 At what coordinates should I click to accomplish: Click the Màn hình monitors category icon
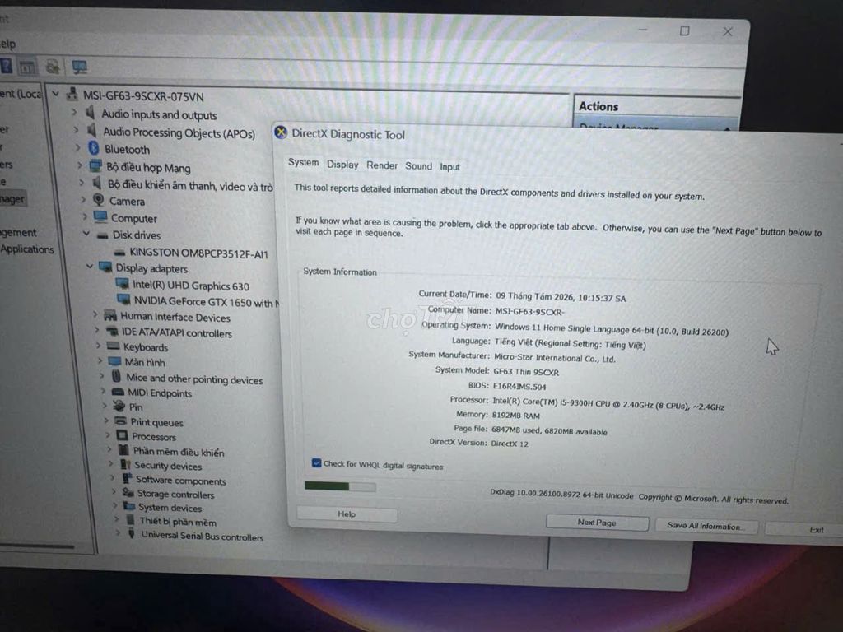[114, 360]
